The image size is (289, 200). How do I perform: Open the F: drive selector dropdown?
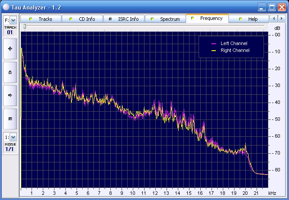13,20
